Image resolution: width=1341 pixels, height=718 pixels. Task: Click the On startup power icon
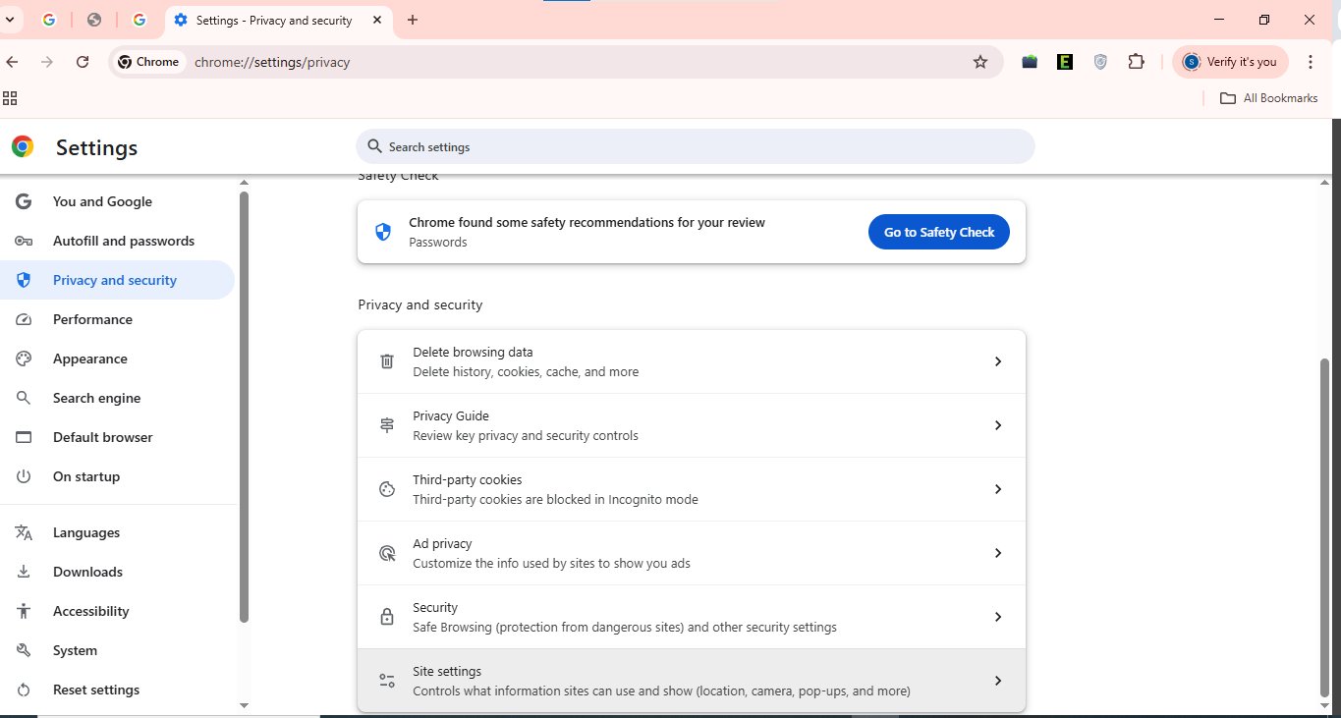click(24, 476)
